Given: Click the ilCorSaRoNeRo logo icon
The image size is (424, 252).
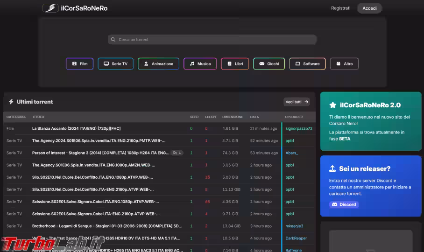Looking at the screenshot, I should tap(50, 8).
